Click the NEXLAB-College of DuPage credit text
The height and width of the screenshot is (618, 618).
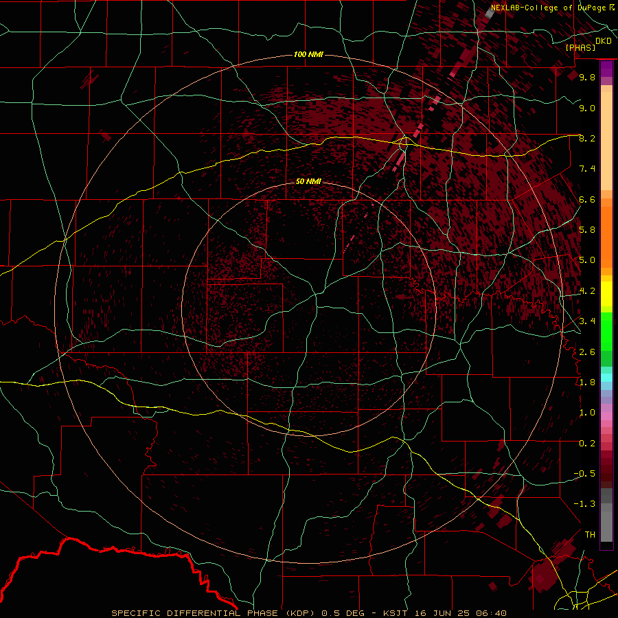tap(548, 8)
